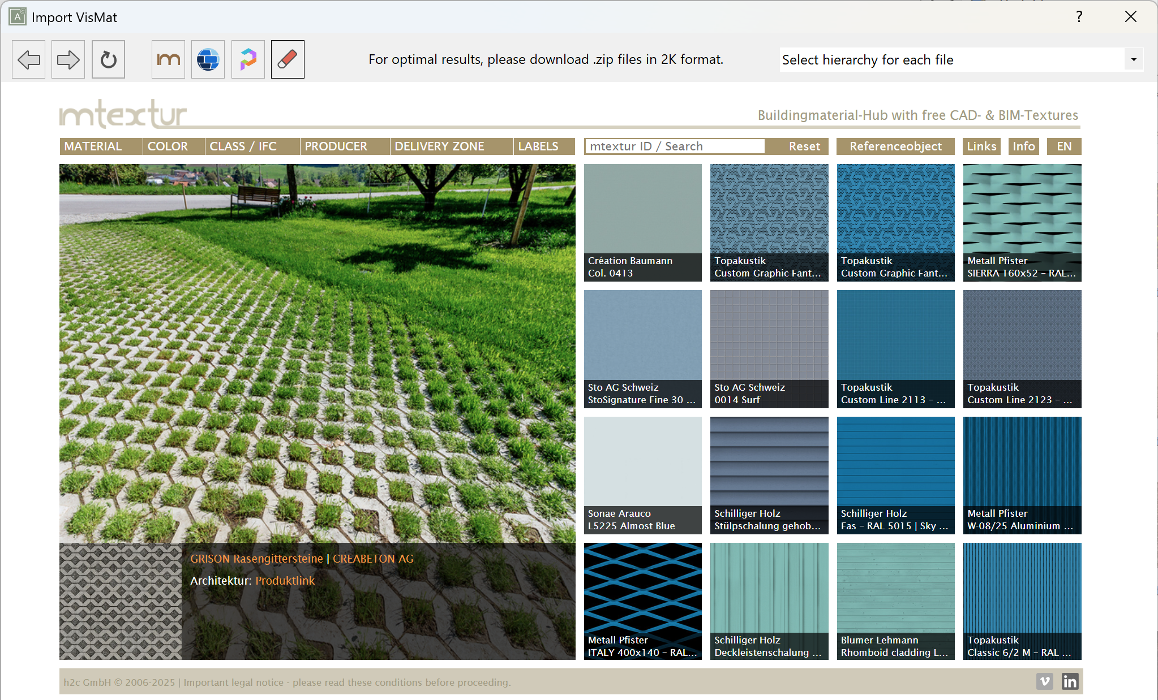Image resolution: width=1158 pixels, height=700 pixels.
Task: Open the mtextur site icon
Action: pos(168,59)
